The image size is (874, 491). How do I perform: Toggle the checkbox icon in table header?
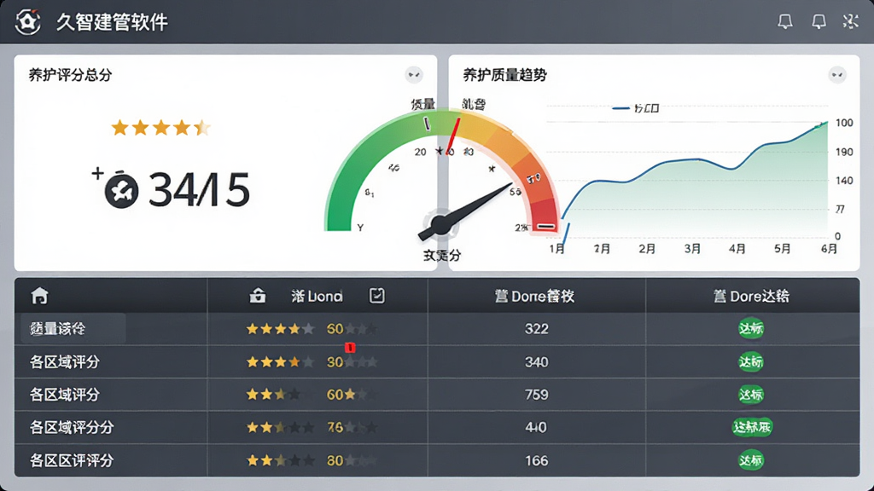[x=376, y=296]
